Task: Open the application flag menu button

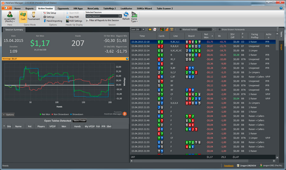Action: [7, 8]
